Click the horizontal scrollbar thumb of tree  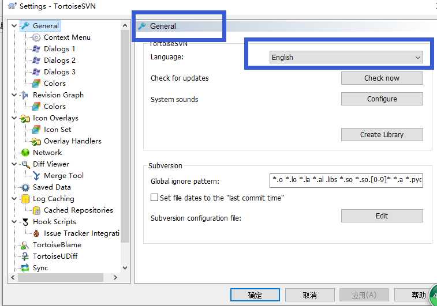point(61,277)
